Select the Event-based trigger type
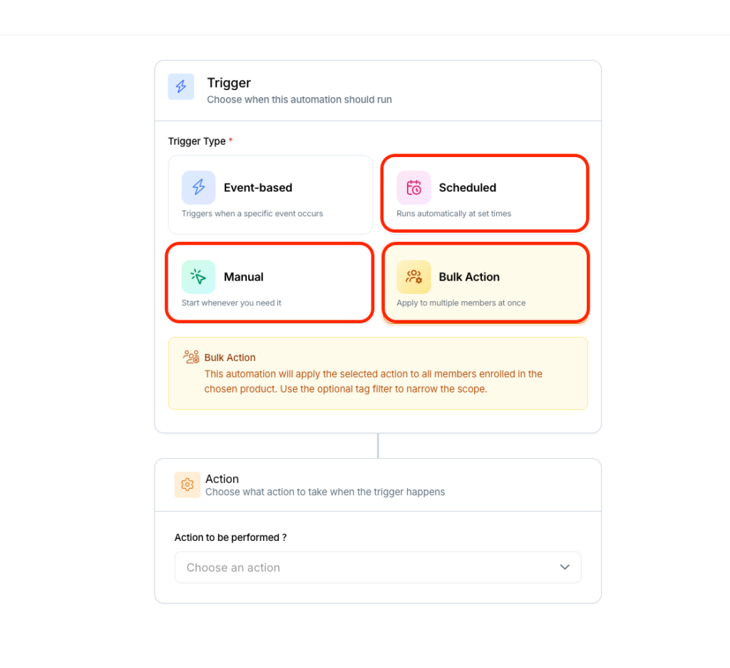 coord(270,194)
